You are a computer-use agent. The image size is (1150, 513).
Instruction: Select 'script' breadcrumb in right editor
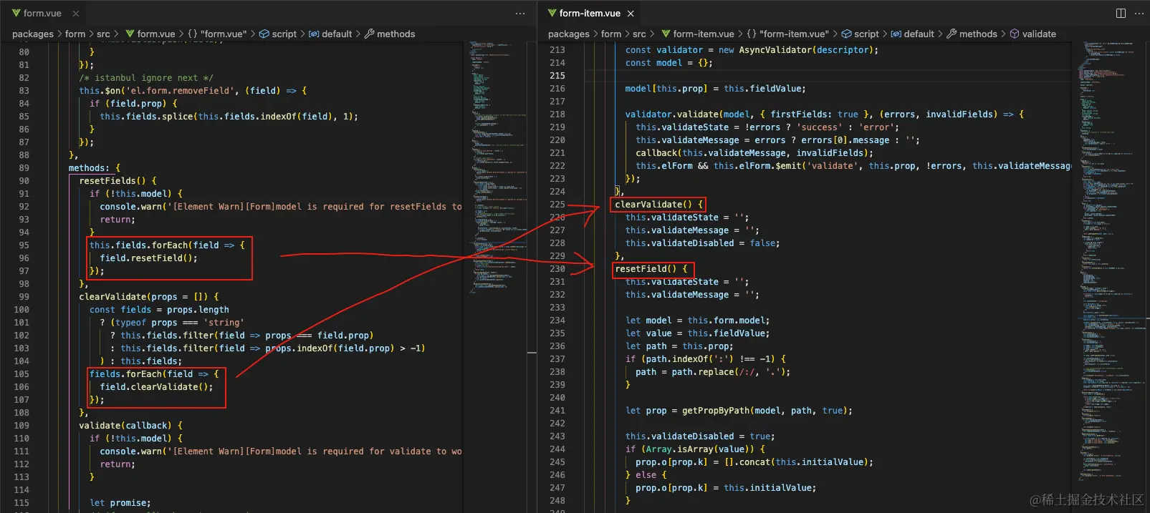point(866,34)
